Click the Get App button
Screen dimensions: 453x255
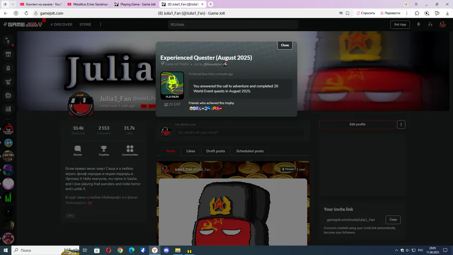400,25
